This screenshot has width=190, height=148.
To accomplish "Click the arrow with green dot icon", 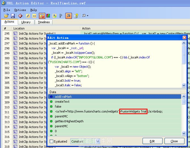I will pos(55,16).
